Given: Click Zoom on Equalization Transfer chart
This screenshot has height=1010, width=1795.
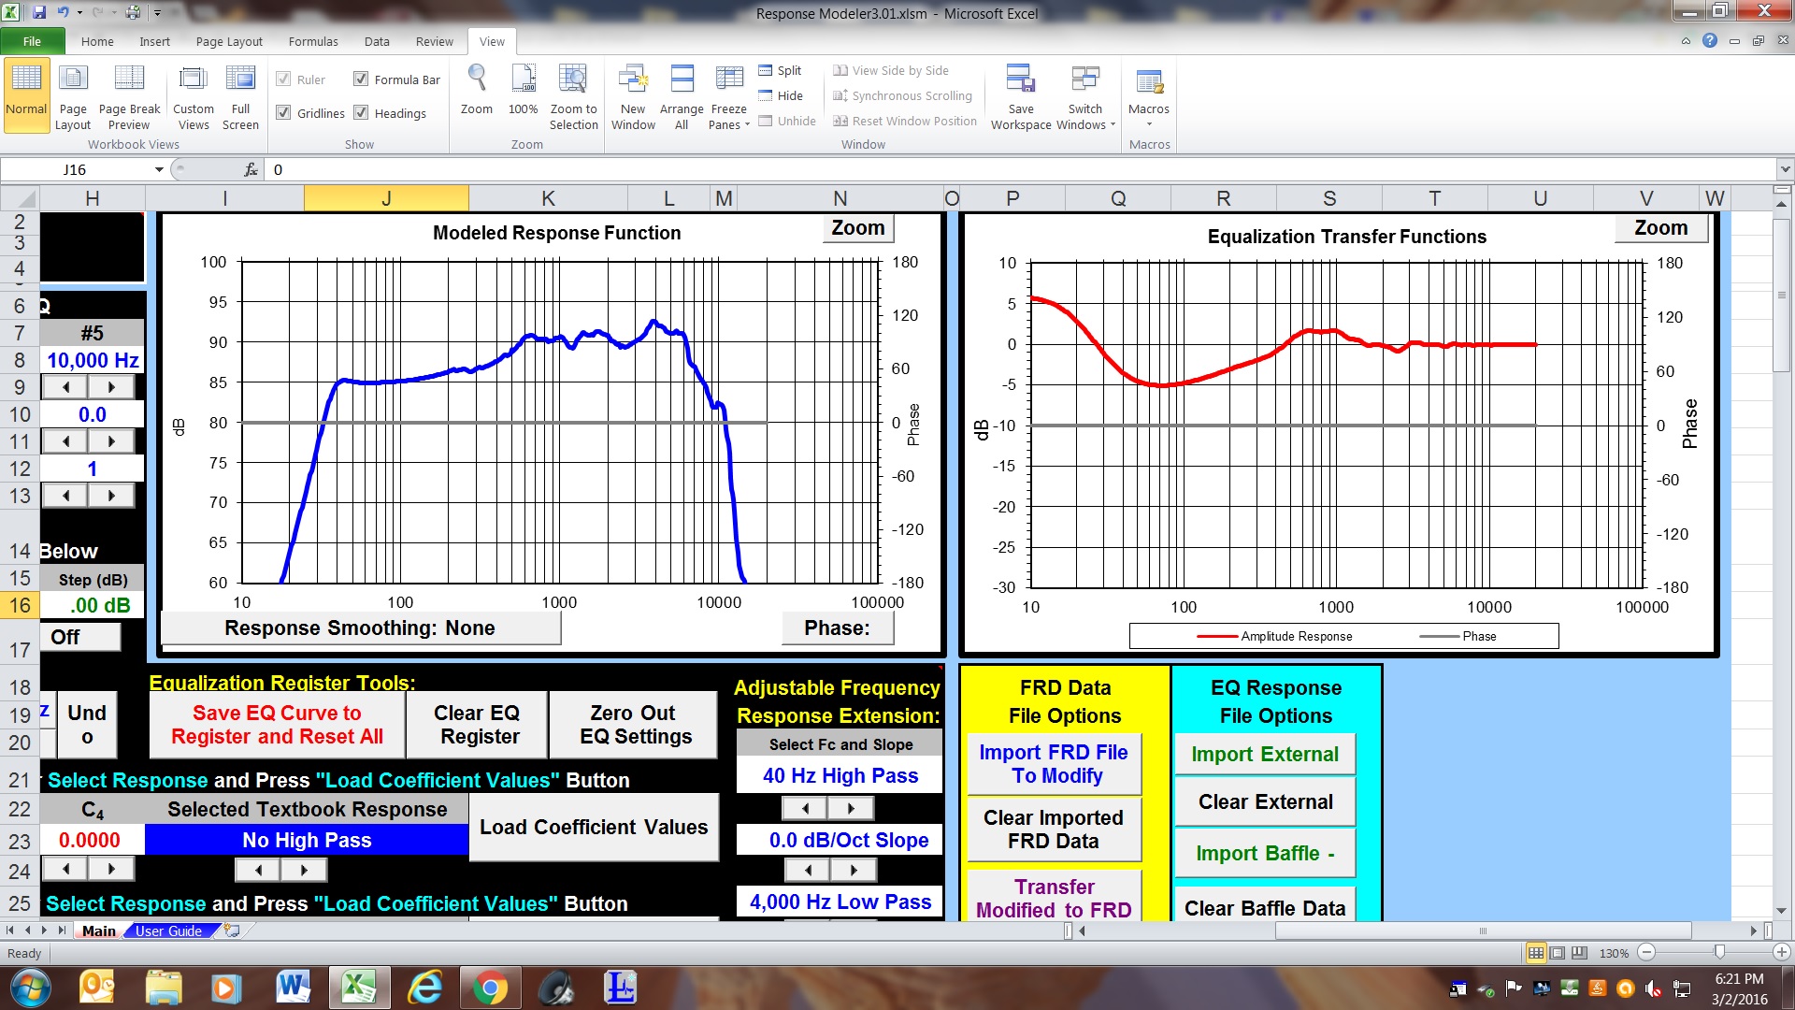Looking at the screenshot, I should (1661, 227).
